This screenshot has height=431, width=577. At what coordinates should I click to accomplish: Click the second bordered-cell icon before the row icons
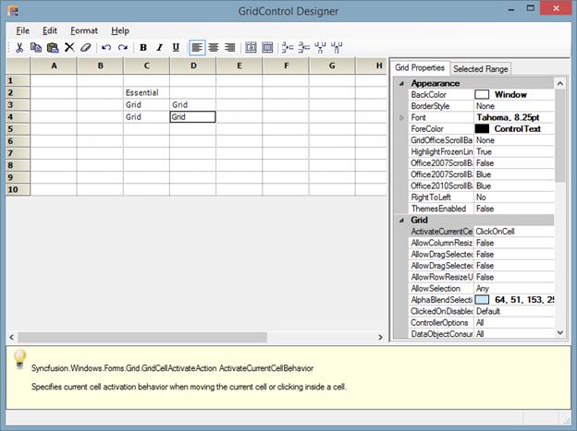tap(267, 47)
